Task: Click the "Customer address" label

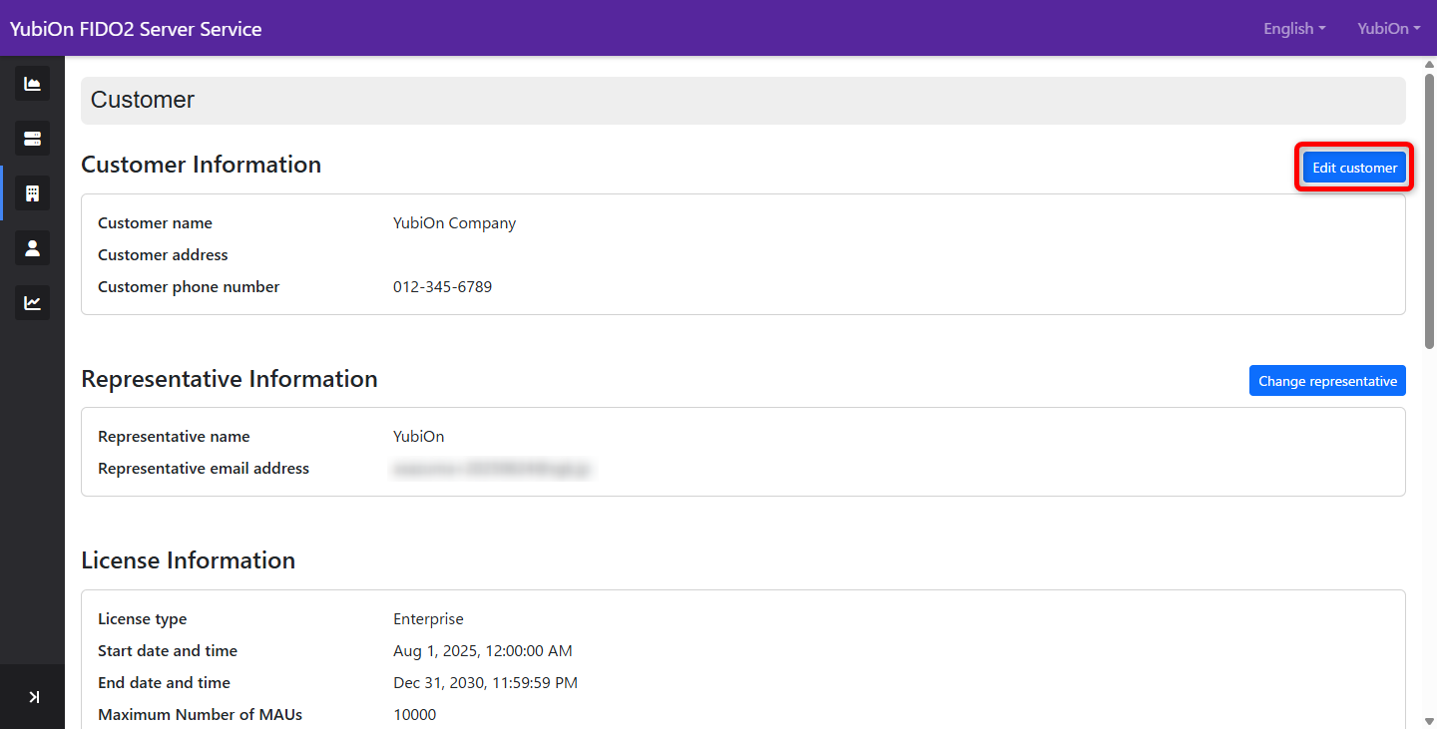Action: 163,255
